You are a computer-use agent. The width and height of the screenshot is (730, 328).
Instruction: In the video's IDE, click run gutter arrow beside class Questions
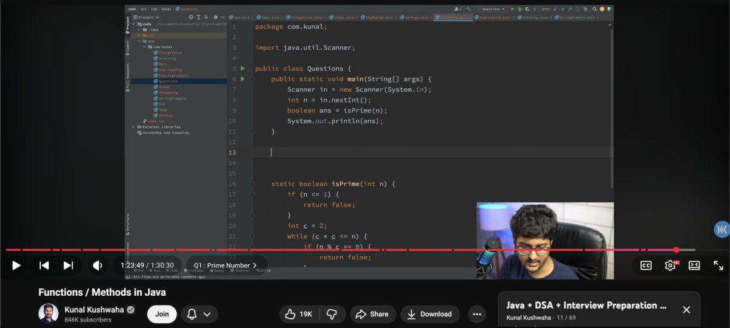point(243,68)
